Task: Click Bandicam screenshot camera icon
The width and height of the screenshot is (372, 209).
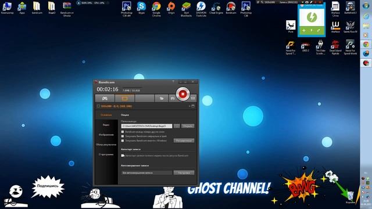Action: click(173, 98)
